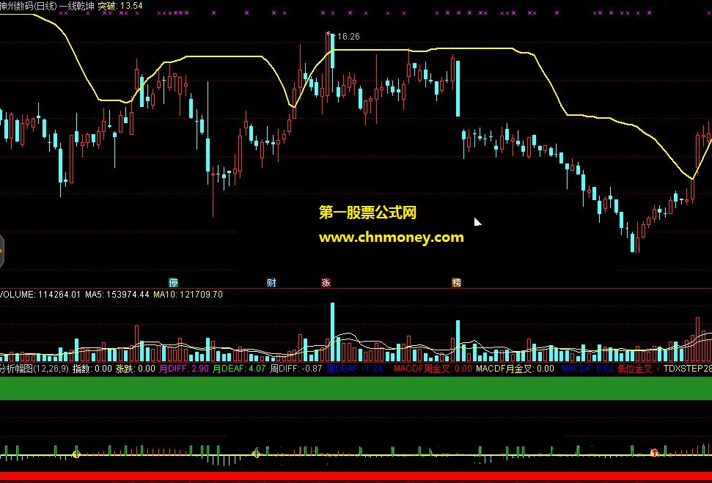Click the 停 event marker icon
This screenshot has height=483, width=712.
(x=174, y=283)
